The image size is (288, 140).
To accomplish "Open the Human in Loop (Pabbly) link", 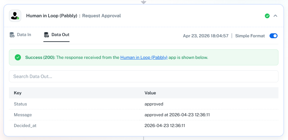I will point(144,57).
